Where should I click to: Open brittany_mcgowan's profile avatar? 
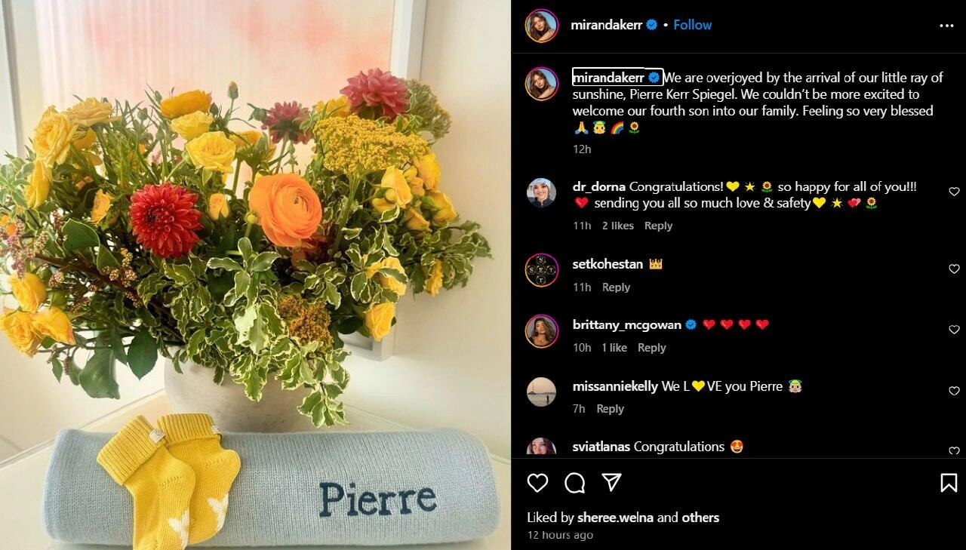(541, 331)
